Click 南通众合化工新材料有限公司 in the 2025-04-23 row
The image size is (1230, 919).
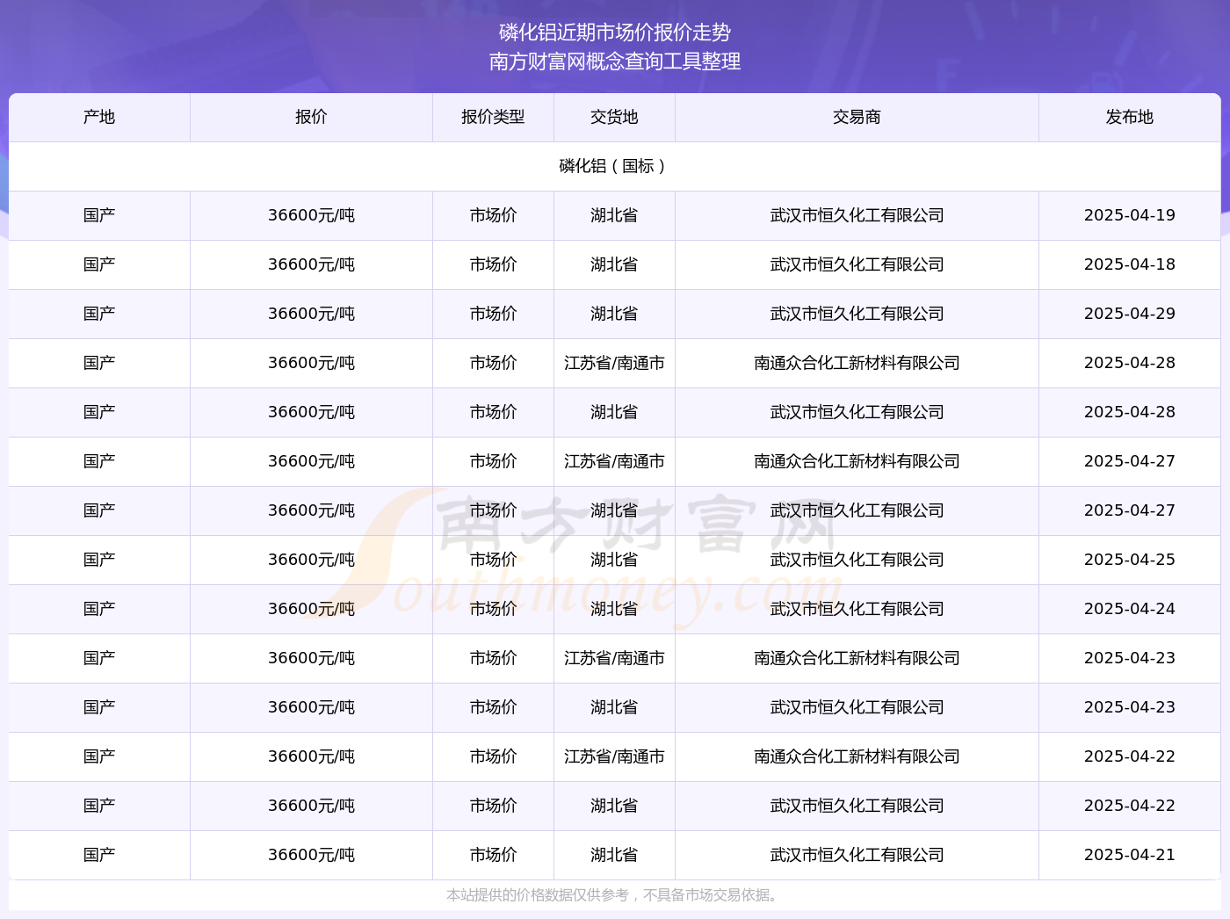857,658
